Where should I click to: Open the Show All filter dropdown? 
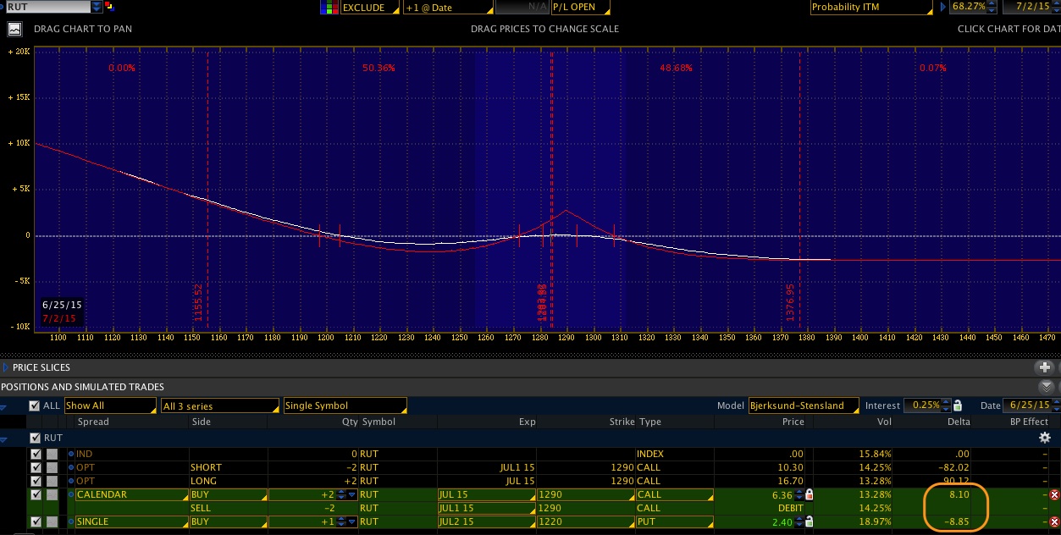pyautogui.click(x=110, y=405)
